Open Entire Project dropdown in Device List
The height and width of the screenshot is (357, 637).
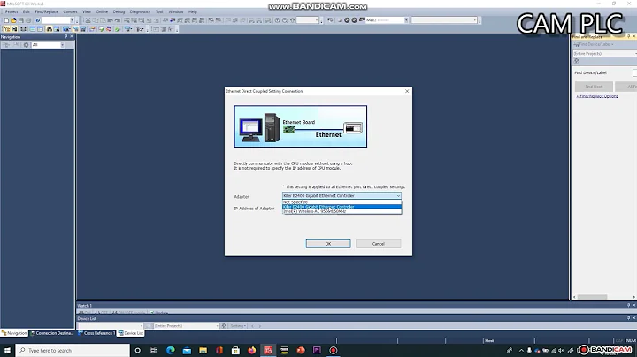(x=187, y=326)
